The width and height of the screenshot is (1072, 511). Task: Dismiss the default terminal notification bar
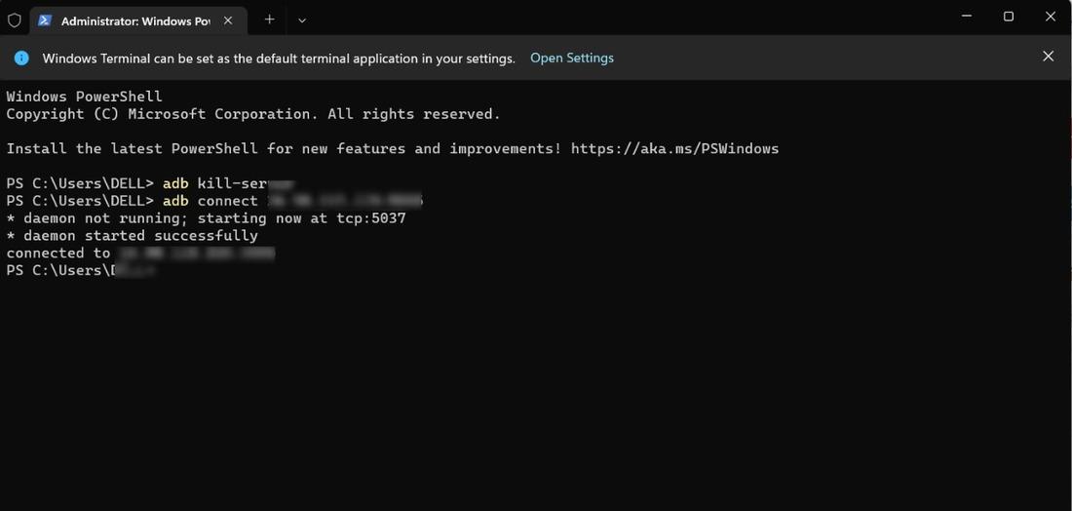coord(1048,57)
